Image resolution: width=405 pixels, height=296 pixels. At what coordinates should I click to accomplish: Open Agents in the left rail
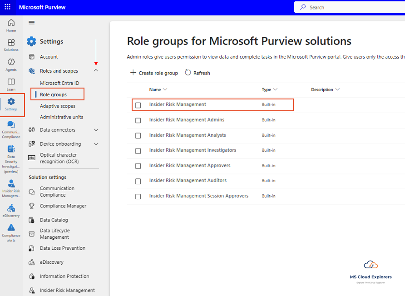pyautogui.click(x=11, y=65)
